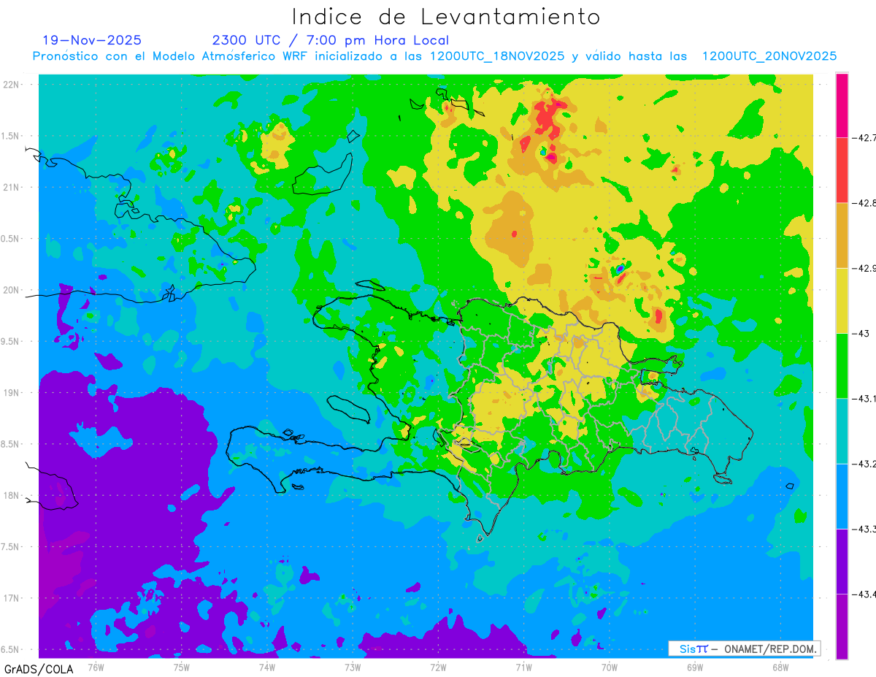Click the '-43.1' legend value

(864, 399)
